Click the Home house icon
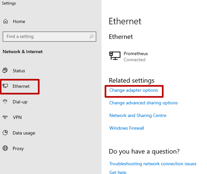Image resolution: width=207 pixels, height=174 pixels. click(5, 21)
